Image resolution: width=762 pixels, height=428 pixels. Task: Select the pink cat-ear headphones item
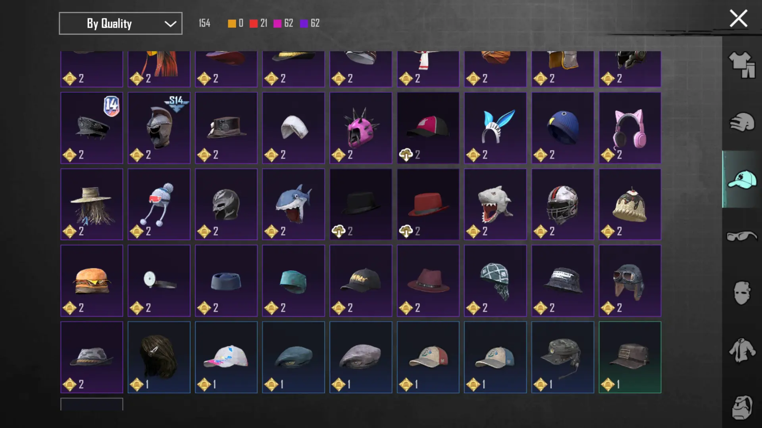click(x=630, y=128)
